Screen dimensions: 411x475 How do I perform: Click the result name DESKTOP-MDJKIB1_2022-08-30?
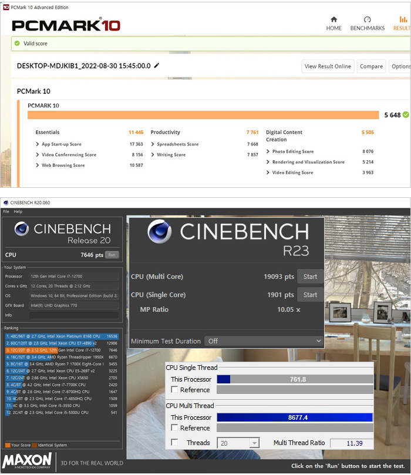[x=83, y=66]
